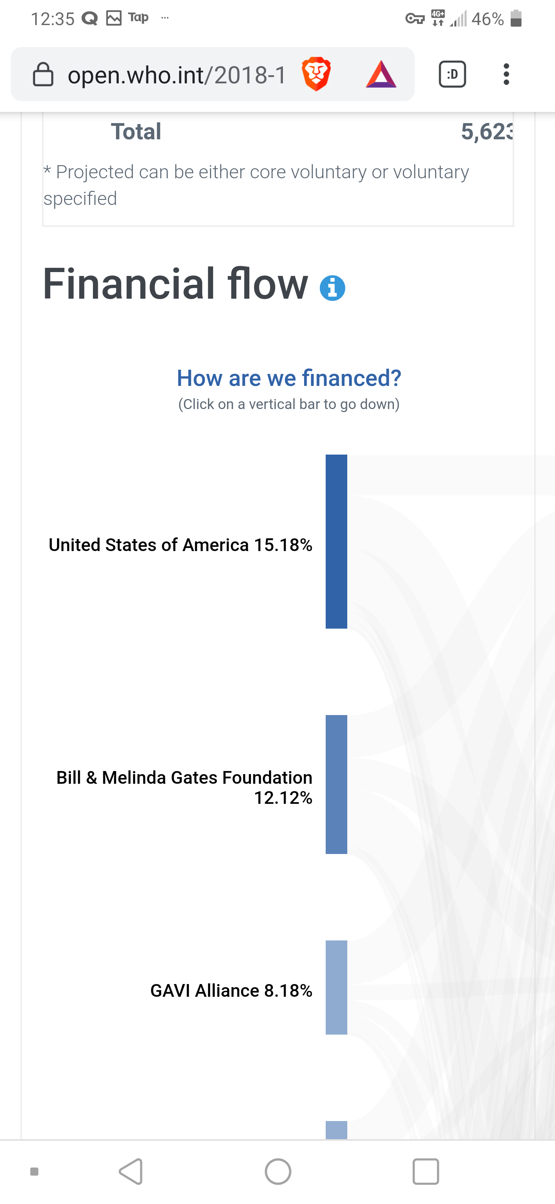Open the browser three-dot menu
The image size is (555, 1204).
506,74
